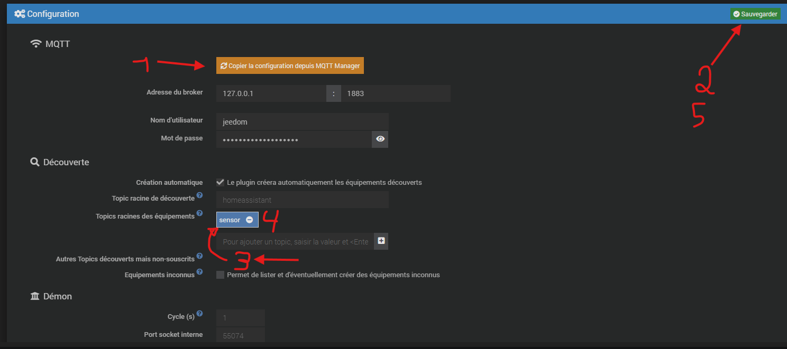Image resolution: width=787 pixels, height=349 pixels.
Task: Select the sensor topic tag
Action: (x=237, y=220)
